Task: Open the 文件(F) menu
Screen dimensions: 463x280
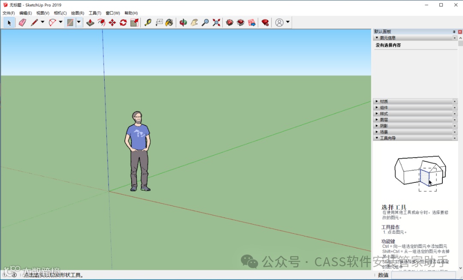Action: pos(9,13)
